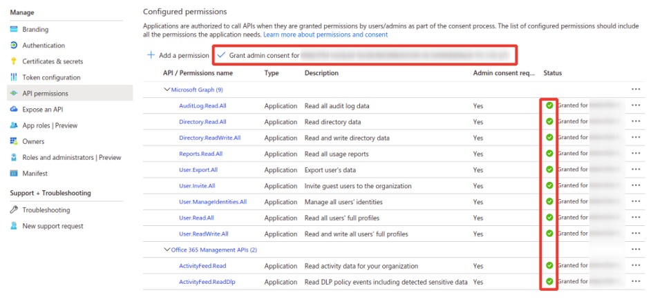Click the API permissions icon
Viewport: 653px width, 308px height.
click(14, 94)
